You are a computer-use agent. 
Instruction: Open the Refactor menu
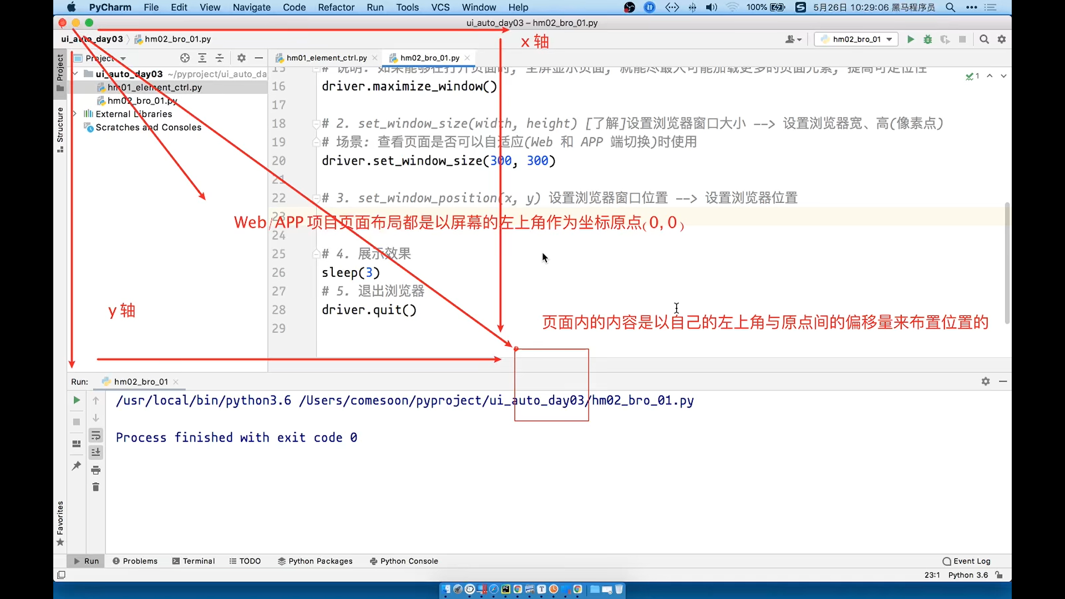pos(336,7)
